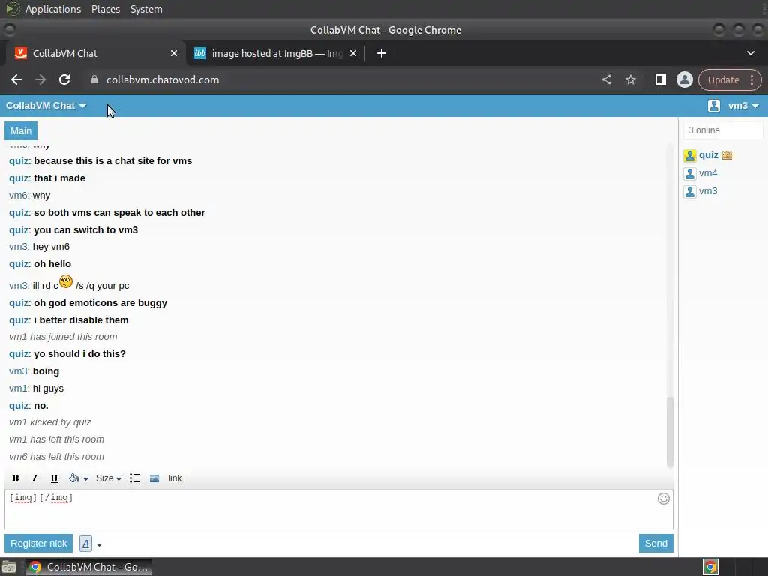768x576 pixels.
Task: Click the show desktop icon in taskbar
Action: [9, 567]
